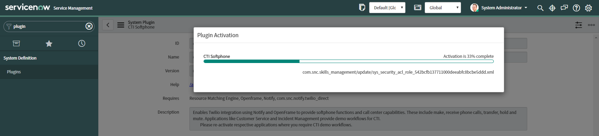
Task: Clear the navigator filter text
Action: point(89,26)
